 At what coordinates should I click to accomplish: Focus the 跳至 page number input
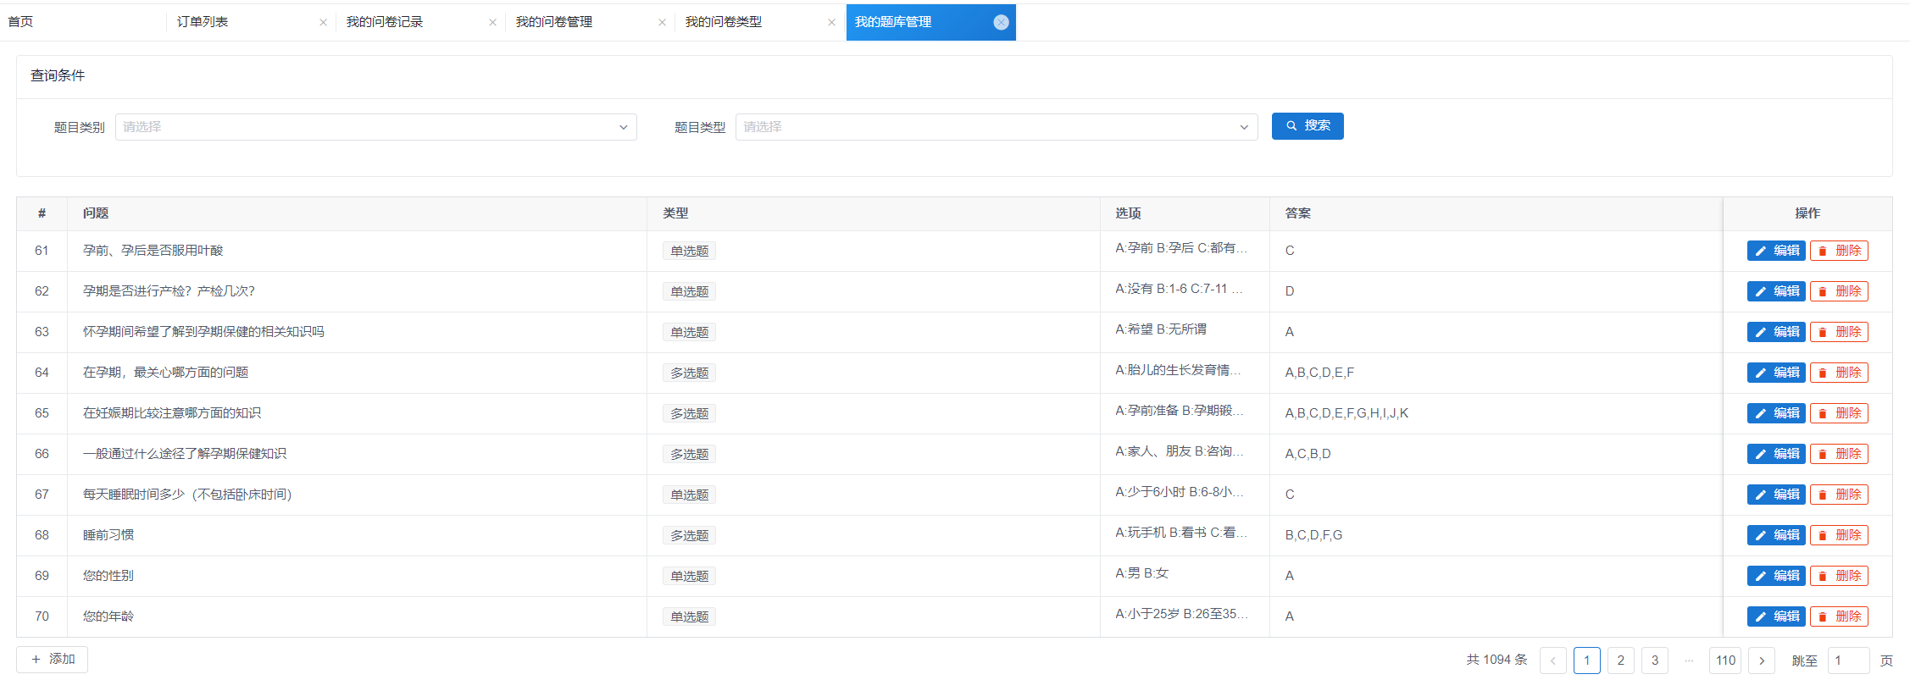[1848, 661]
